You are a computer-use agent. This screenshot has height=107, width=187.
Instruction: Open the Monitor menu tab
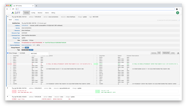click(x=40, y=13)
